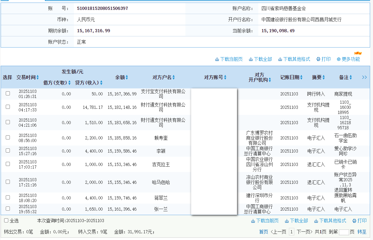Screen dimensions: 373x240
Task: Click the download current page icon
Action: pyautogui.click(x=229, y=59)
